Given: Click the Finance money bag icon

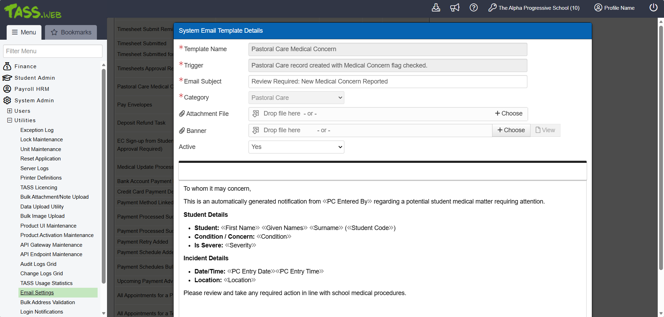Looking at the screenshot, I should 7,66.
